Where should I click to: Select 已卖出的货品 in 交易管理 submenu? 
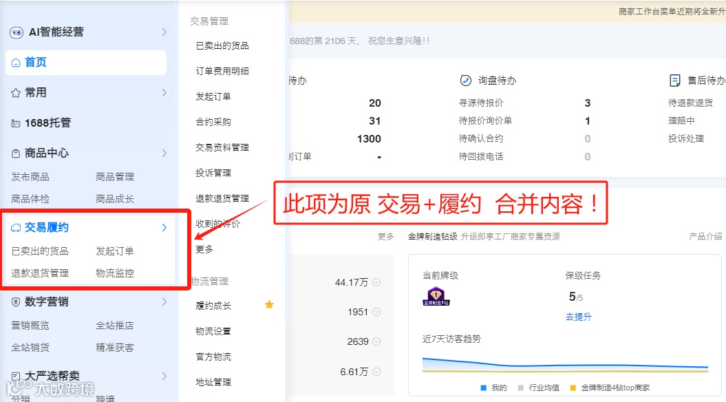(x=222, y=46)
